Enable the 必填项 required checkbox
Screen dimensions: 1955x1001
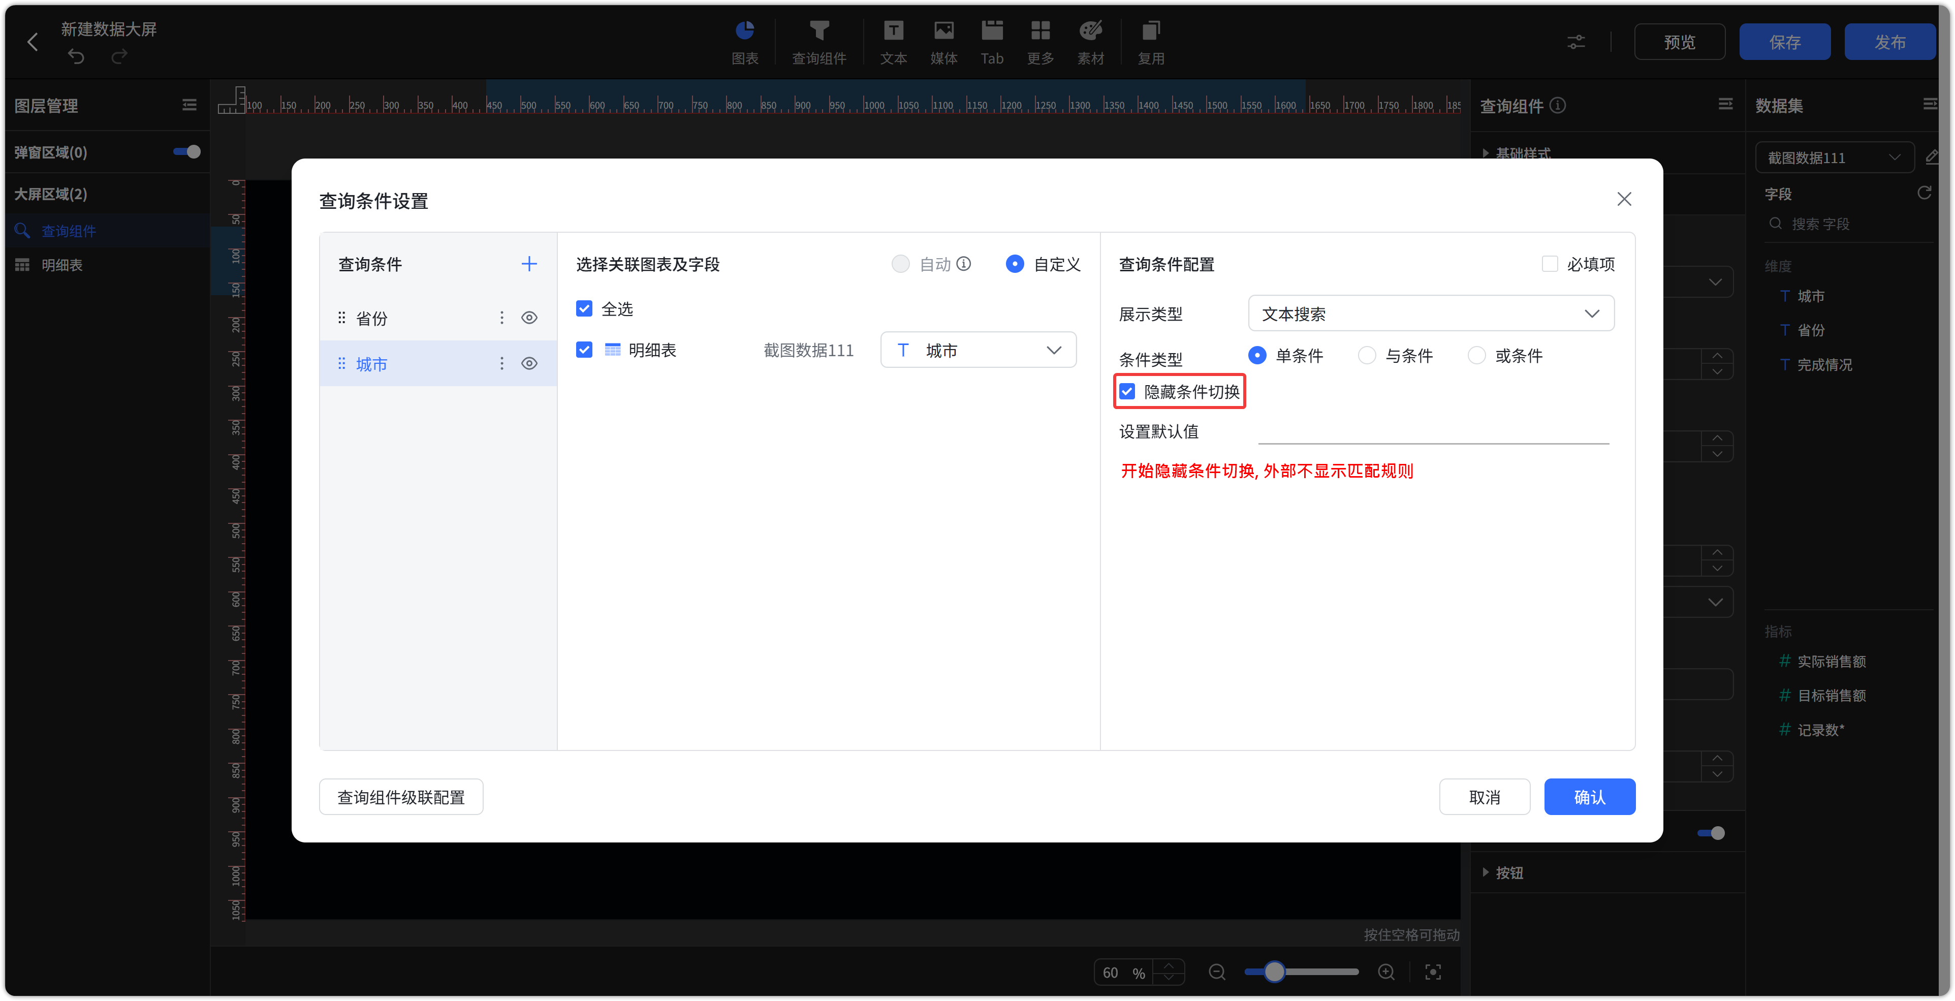[x=1550, y=263]
